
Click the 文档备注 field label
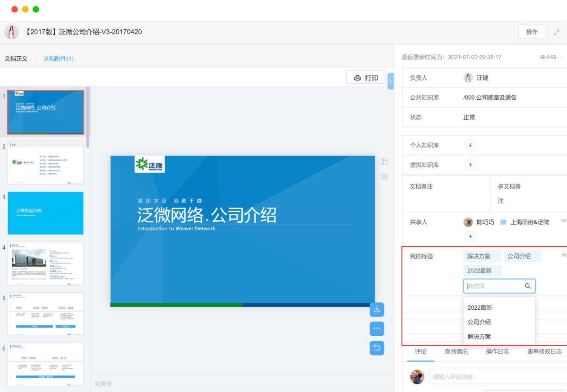pyautogui.click(x=421, y=186)
